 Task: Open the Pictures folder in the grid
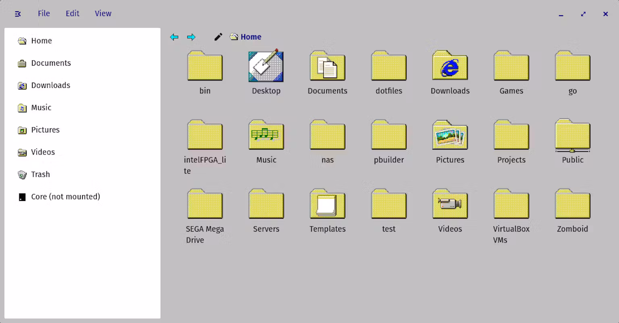pos(450,135)
